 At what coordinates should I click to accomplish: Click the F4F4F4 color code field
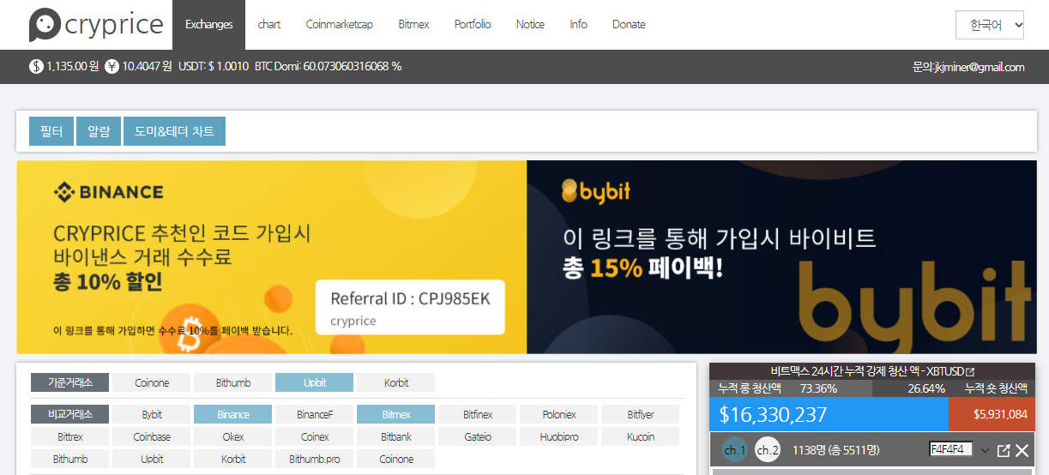(x=951, y=448)
